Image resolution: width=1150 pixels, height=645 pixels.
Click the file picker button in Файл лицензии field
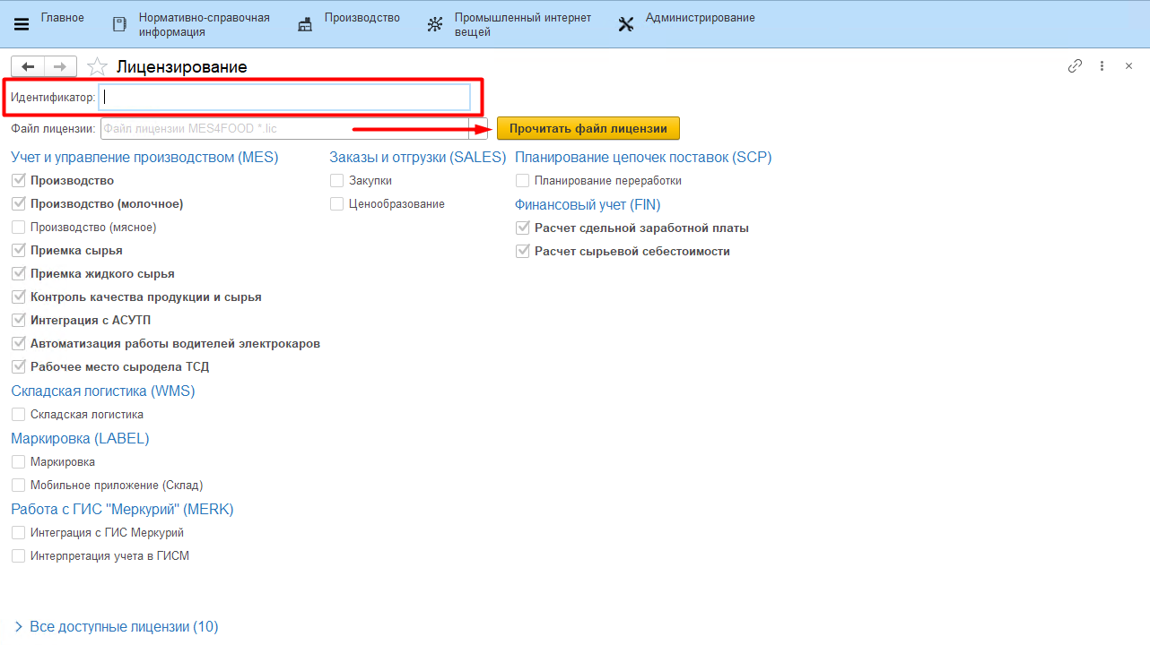click(x=478, y=129)
